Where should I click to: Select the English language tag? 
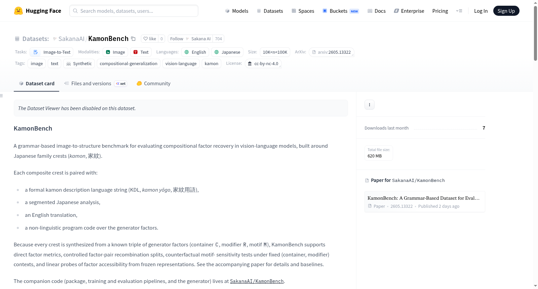click(x=195, y=52)
